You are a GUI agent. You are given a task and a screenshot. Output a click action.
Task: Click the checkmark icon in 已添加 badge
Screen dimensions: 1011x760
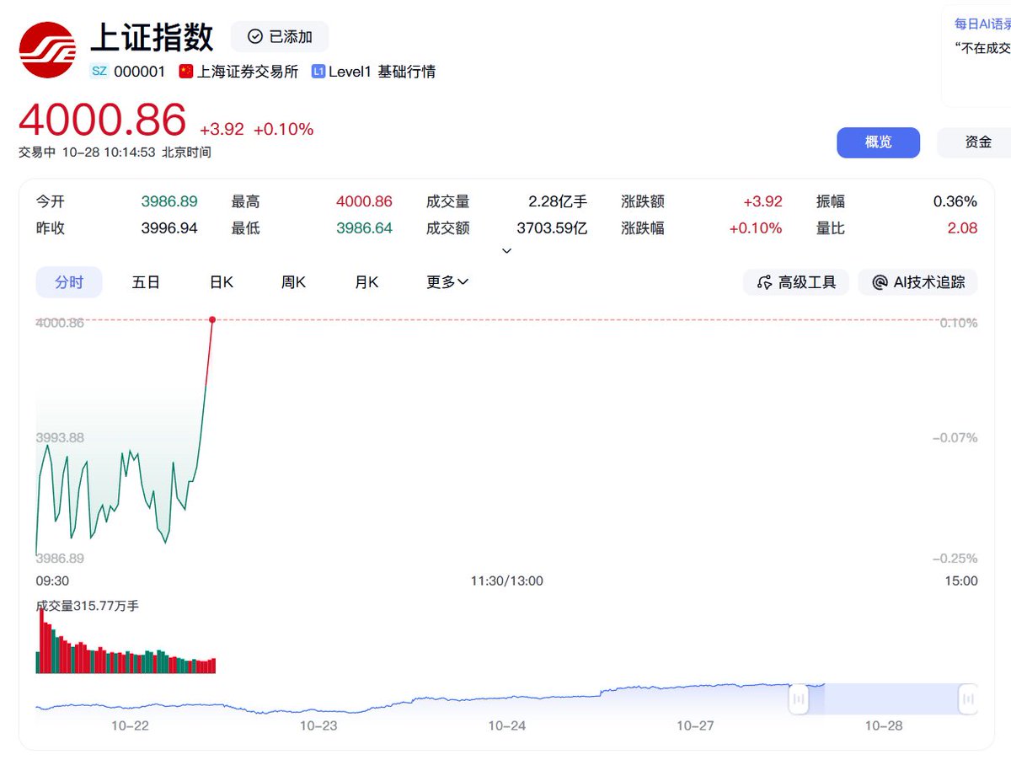254,36
